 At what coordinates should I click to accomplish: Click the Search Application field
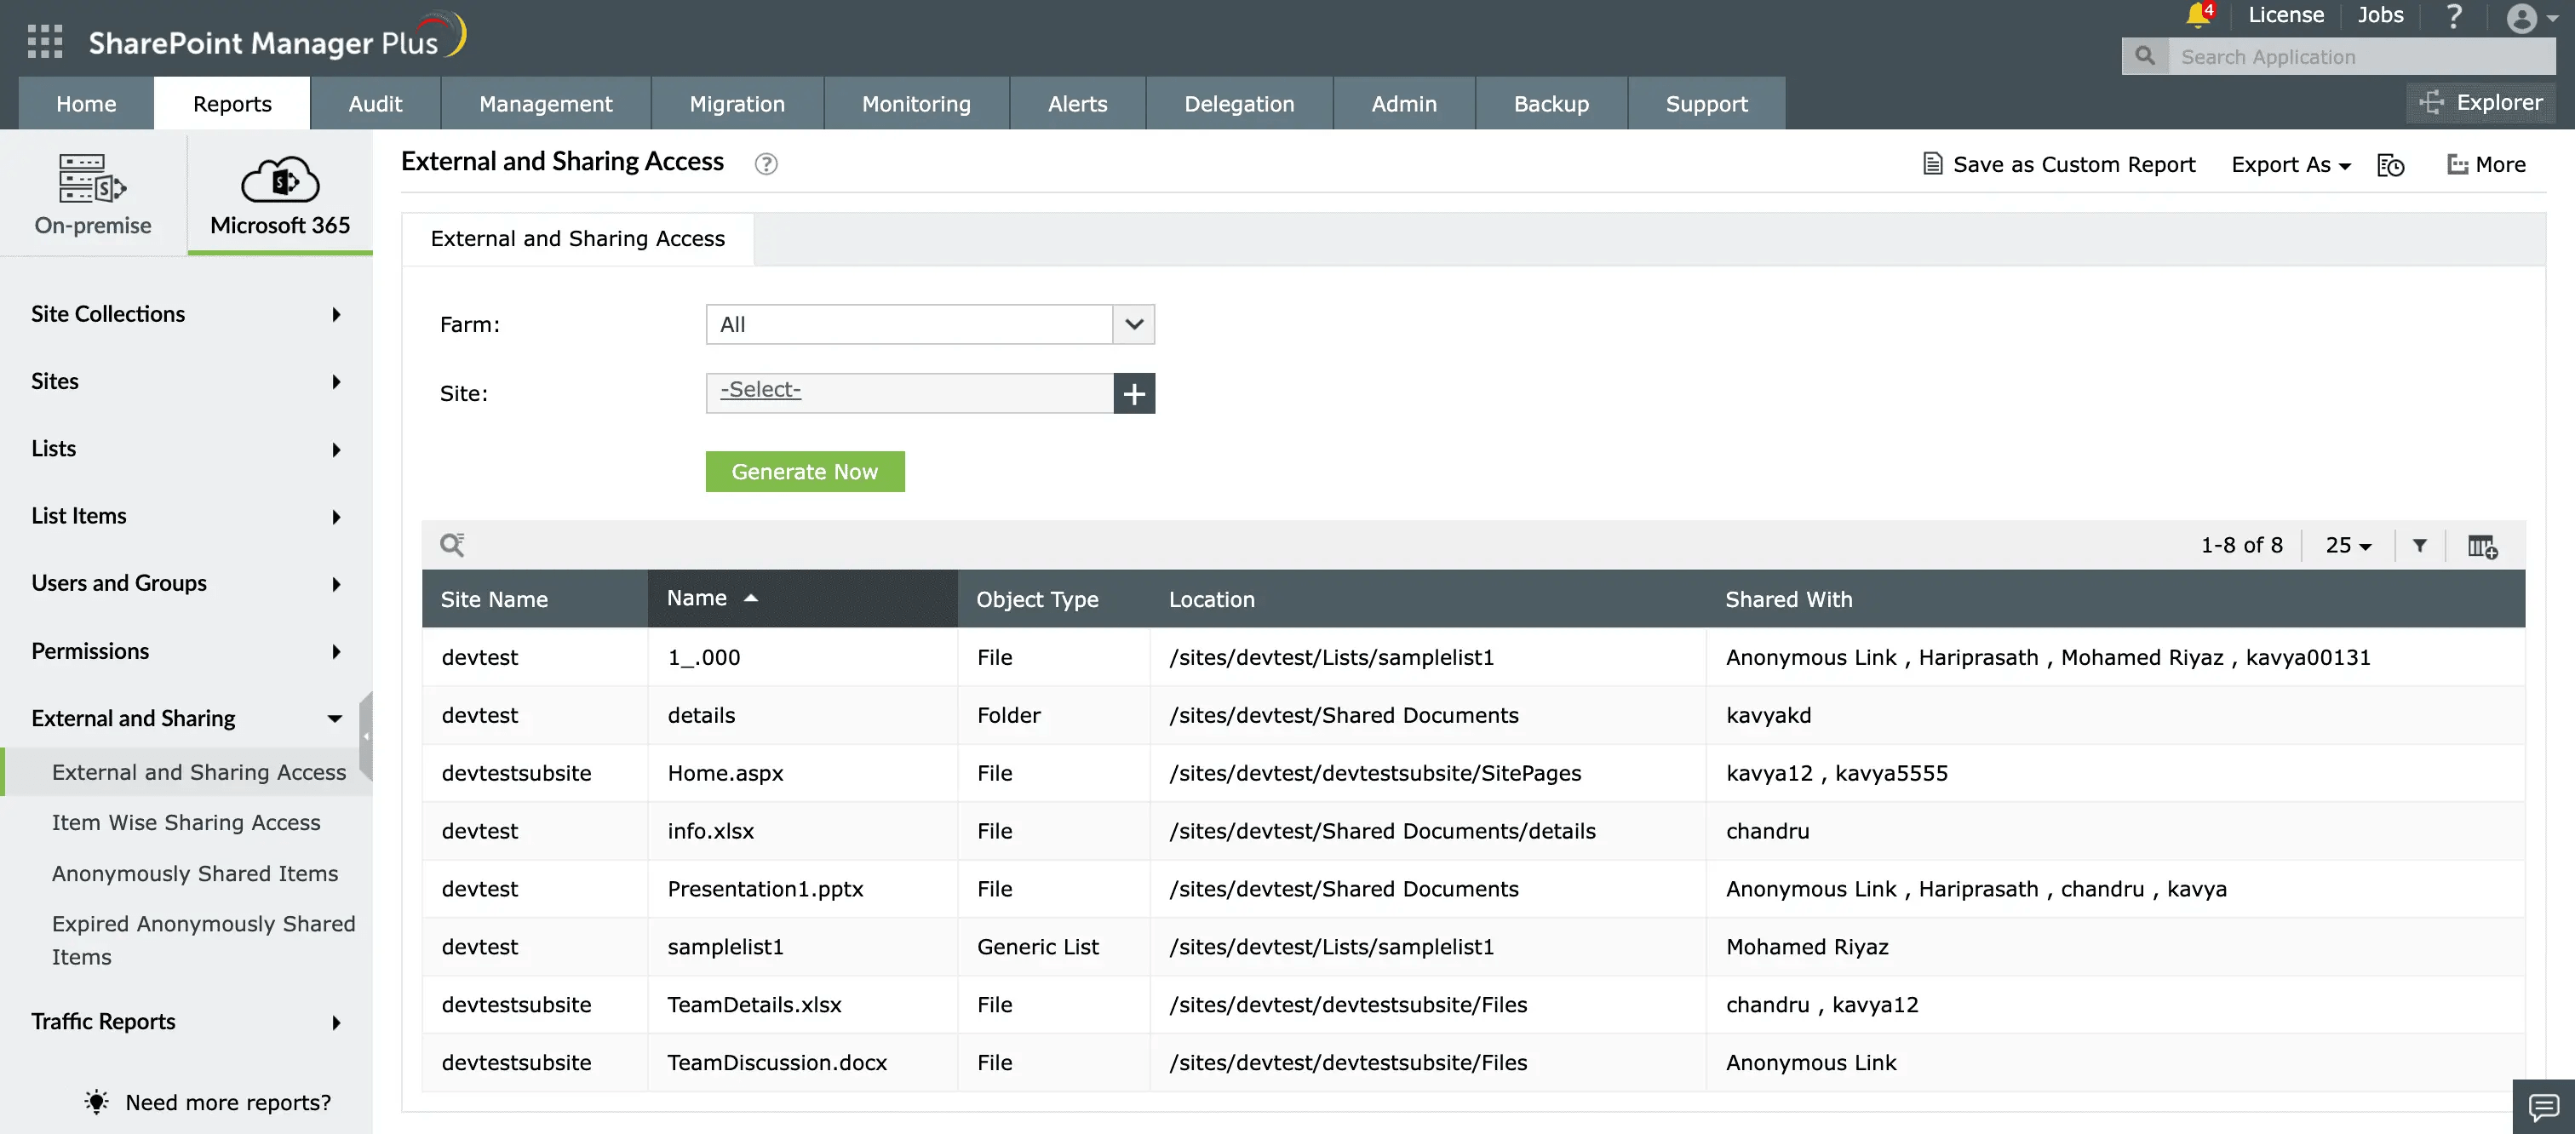[x=2361, y=57]
